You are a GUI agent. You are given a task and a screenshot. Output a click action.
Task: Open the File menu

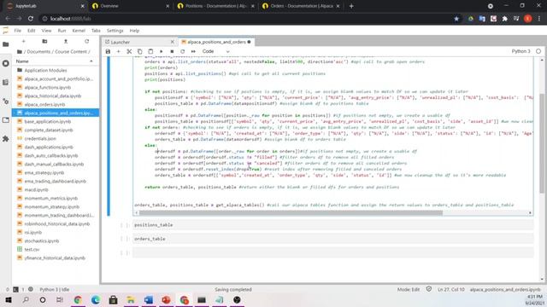coord(17,31)
